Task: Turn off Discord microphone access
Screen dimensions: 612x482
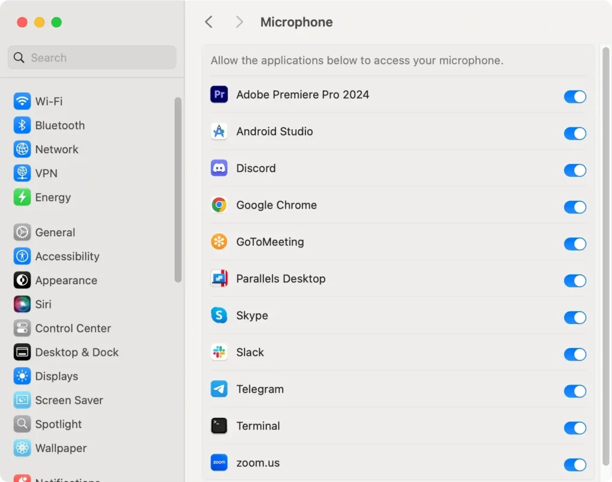Action: click(575, 170)
